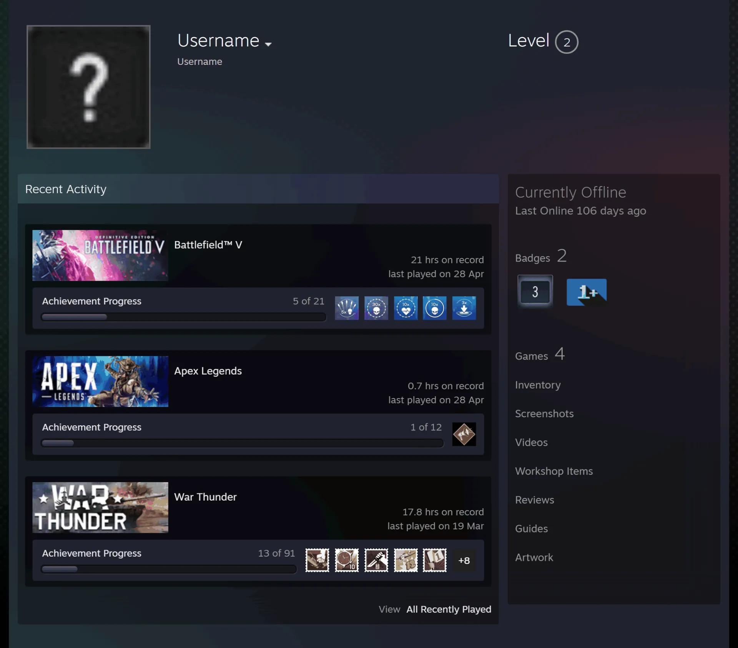Open the blue 1+ badge icon
The width and height of the screenshot is (738, 648).
[x=587, y=292]
